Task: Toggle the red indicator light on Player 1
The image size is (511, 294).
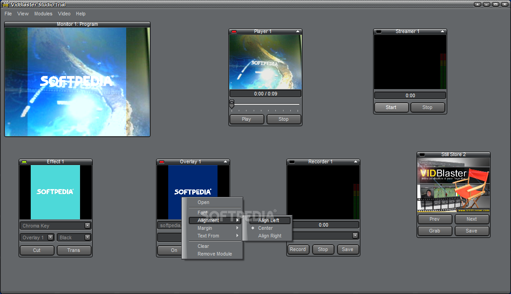Action: [x=234, y=32]
